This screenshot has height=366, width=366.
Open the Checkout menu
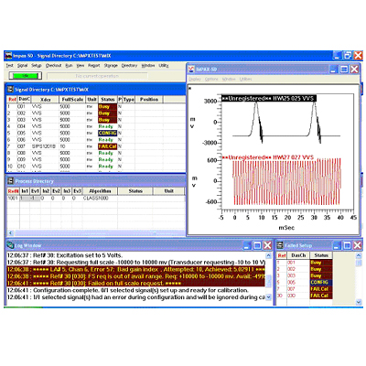coord(53,66)
